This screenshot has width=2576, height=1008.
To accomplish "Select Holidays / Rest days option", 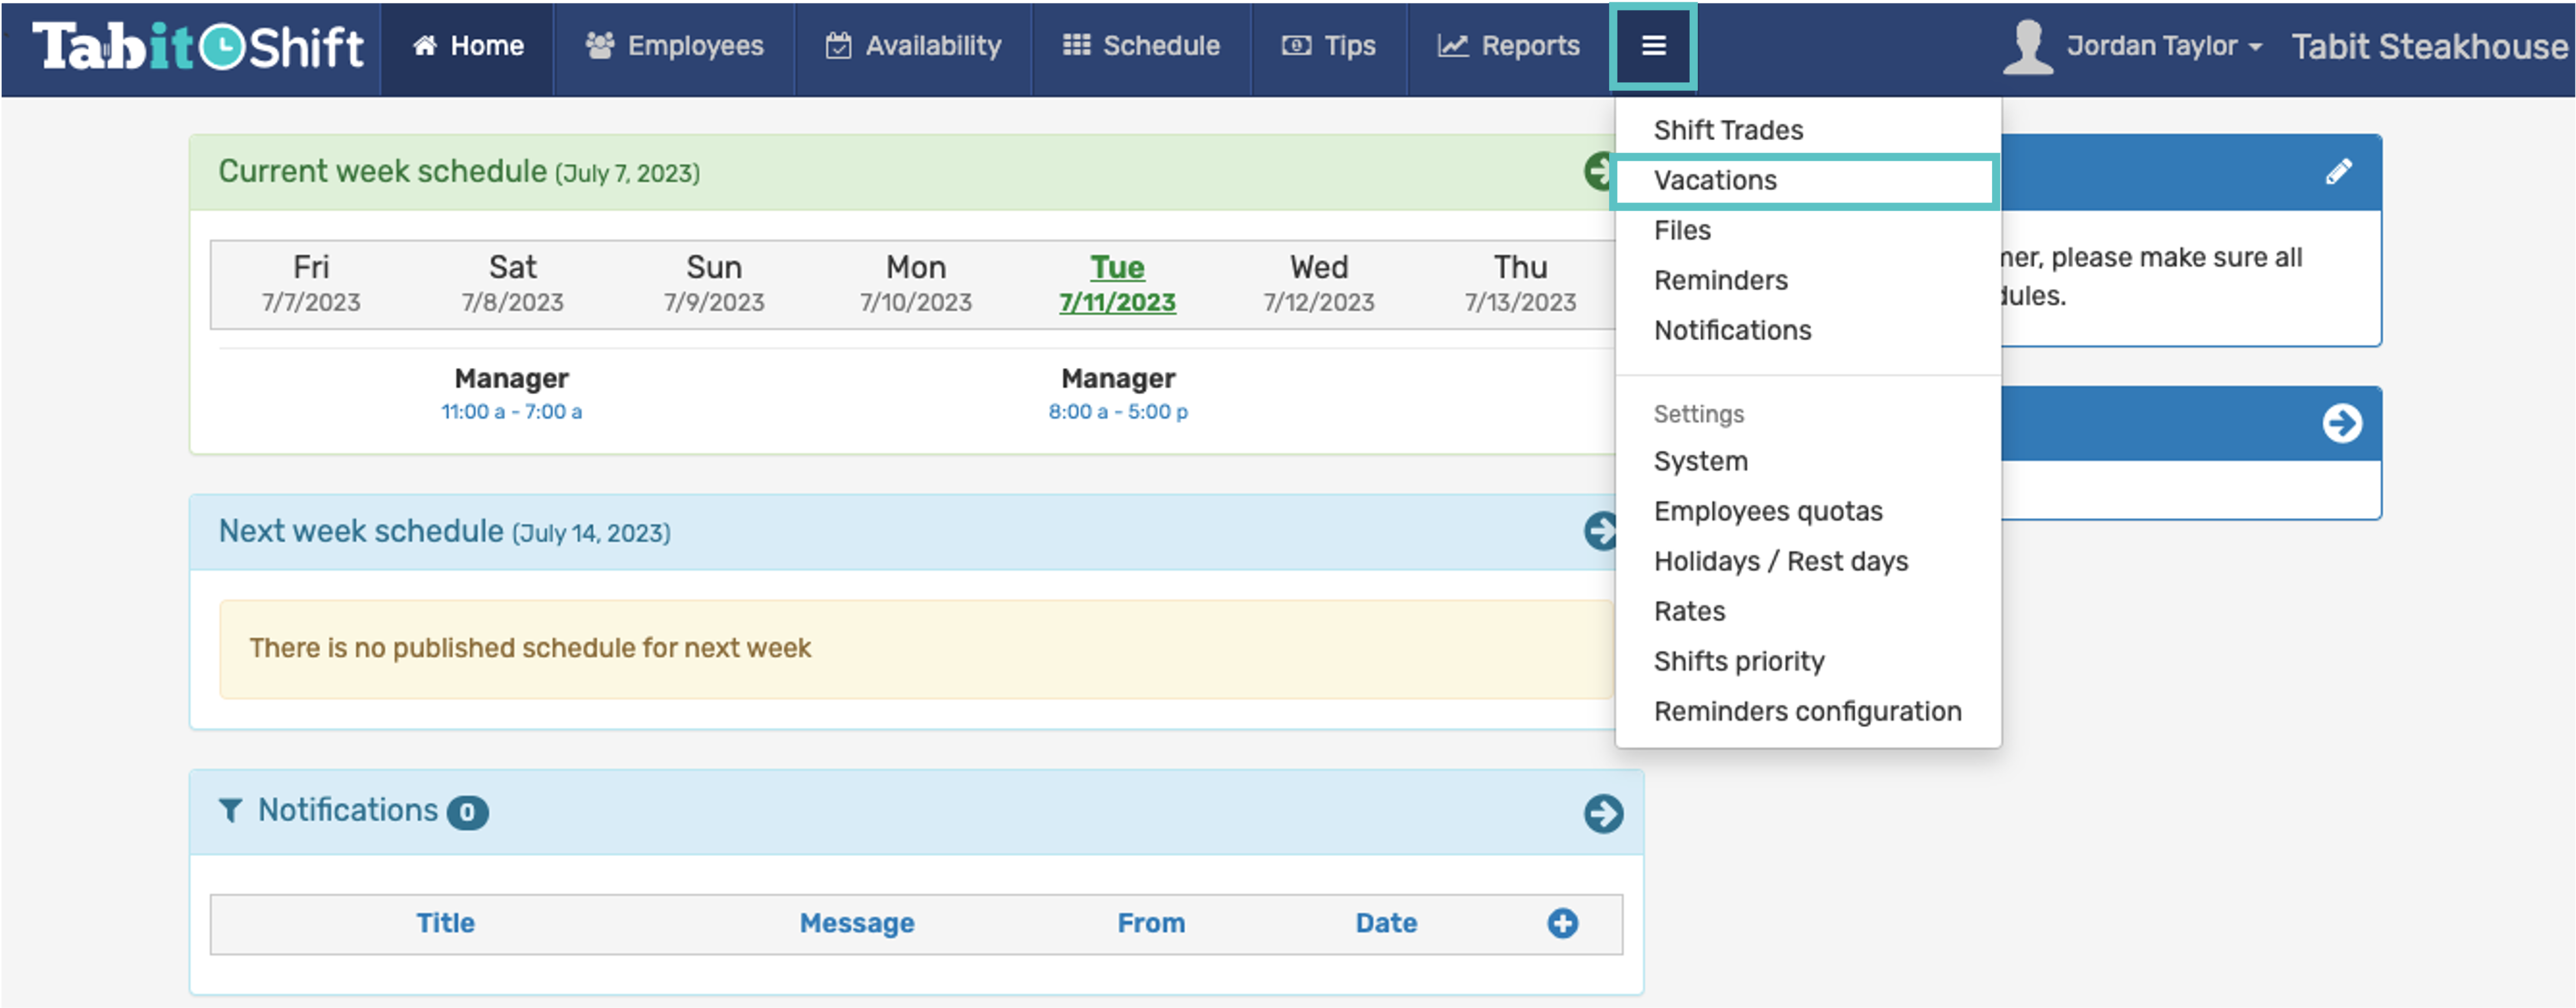I will tap(1780, 561).
